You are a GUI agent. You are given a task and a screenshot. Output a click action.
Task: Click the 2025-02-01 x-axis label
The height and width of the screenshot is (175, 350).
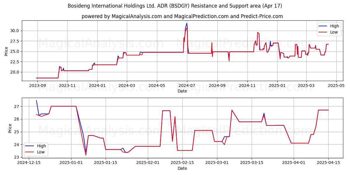click(148, 163)
